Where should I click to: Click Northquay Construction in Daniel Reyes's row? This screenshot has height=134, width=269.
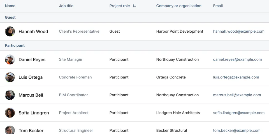pos(177,59)
